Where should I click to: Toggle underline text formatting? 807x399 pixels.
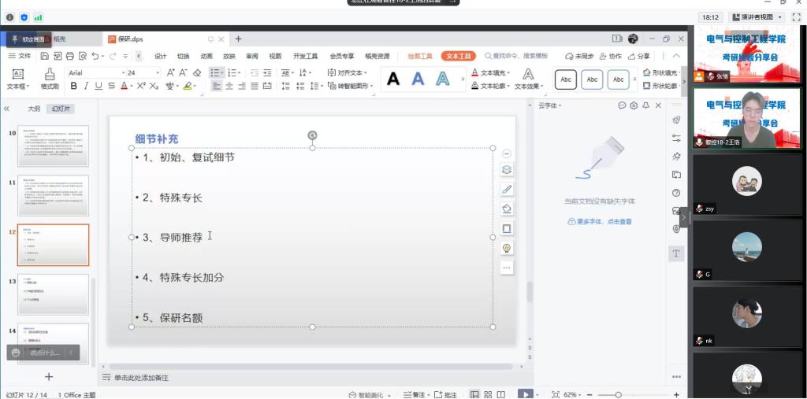99,87
